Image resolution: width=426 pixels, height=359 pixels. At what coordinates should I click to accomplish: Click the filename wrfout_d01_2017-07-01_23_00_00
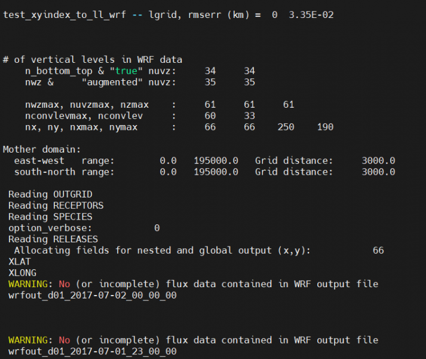(x=92, y=351)
